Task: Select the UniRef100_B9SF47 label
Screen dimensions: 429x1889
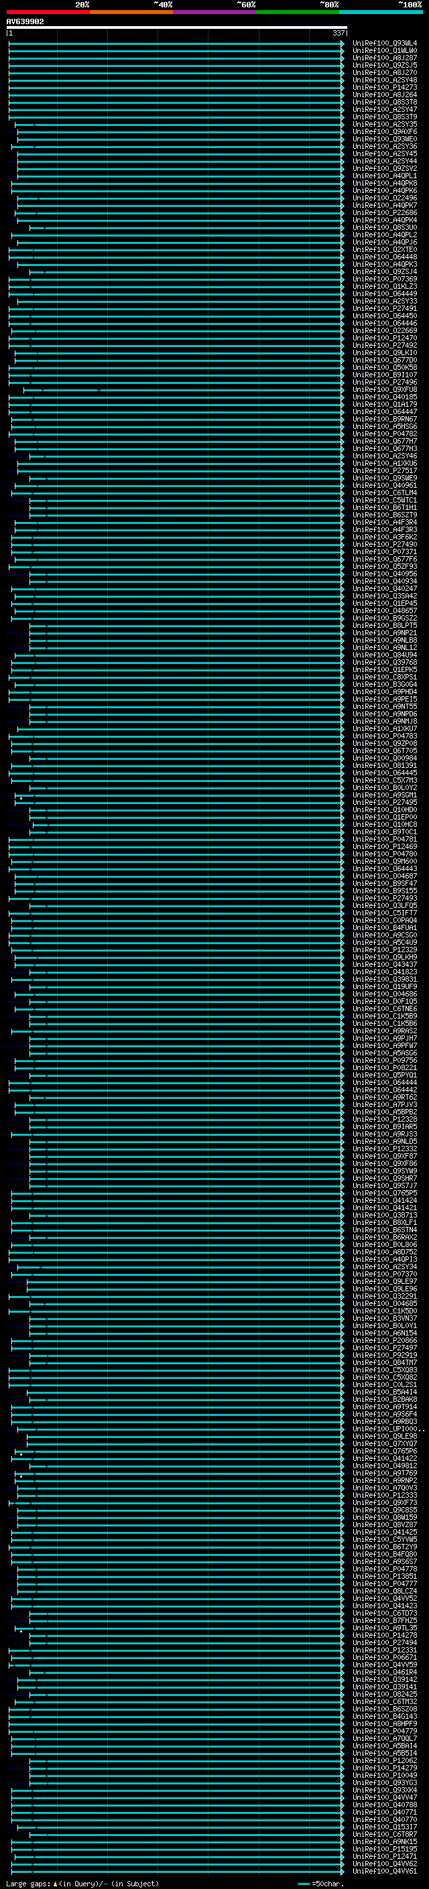Action: pos(385,884)
